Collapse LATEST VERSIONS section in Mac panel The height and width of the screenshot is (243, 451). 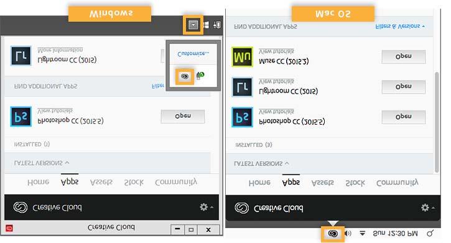(x=262, y=164)
